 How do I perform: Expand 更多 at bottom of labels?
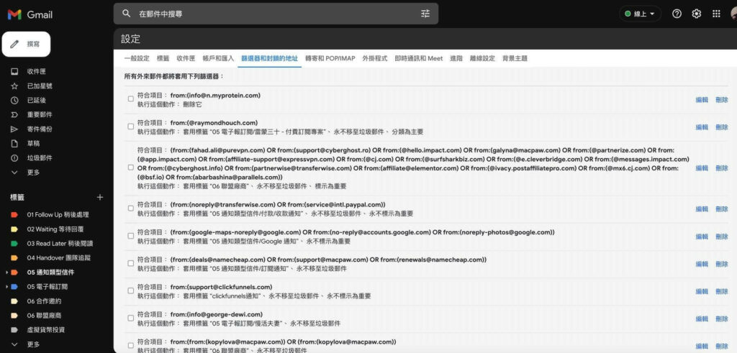33,344
